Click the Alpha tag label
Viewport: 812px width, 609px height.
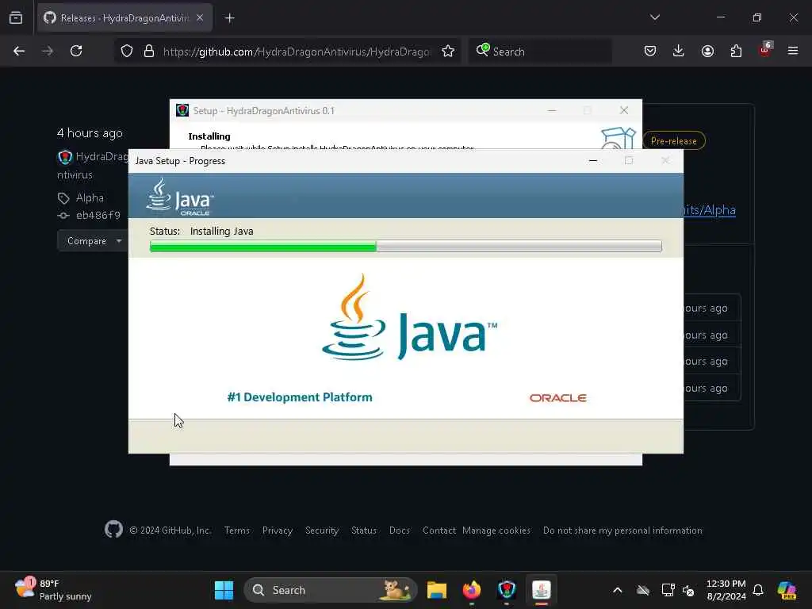tap(90, 197)
